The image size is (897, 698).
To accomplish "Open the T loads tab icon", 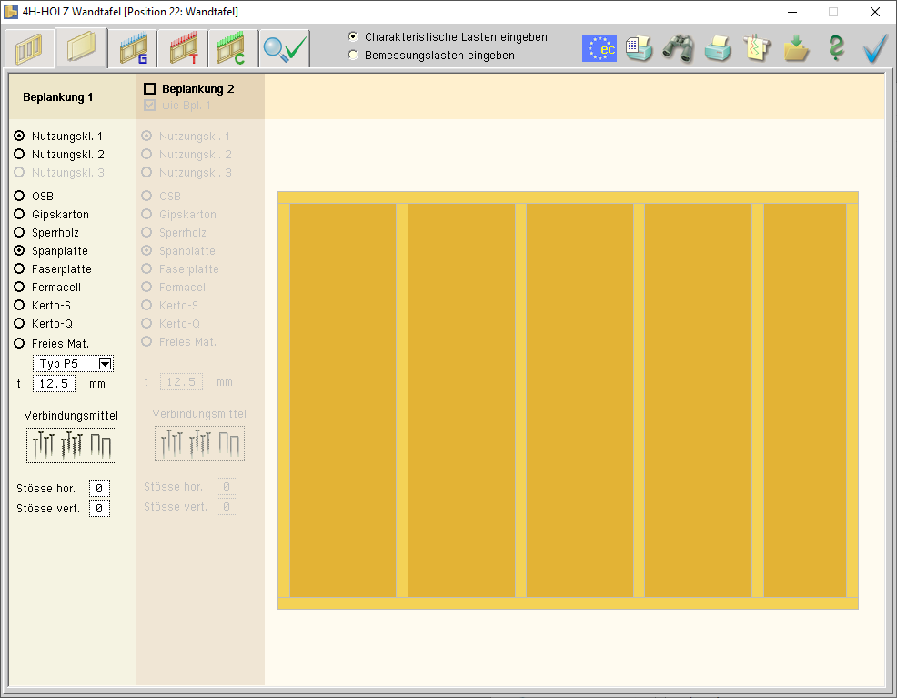I will click(183, 48).
